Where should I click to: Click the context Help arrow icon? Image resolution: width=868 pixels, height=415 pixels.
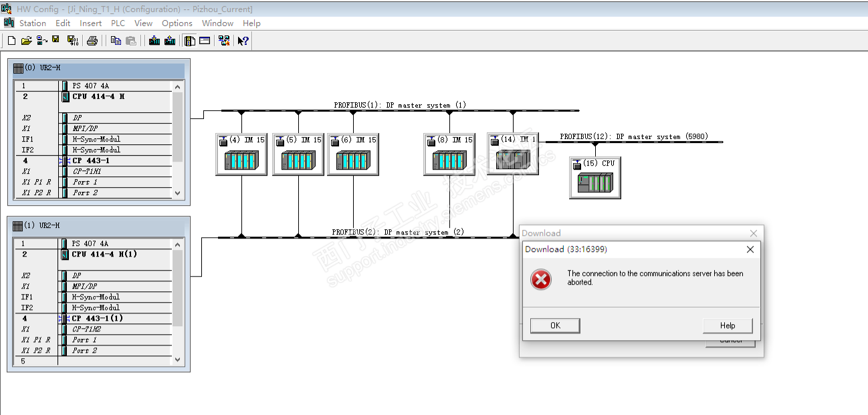(243, 41)
